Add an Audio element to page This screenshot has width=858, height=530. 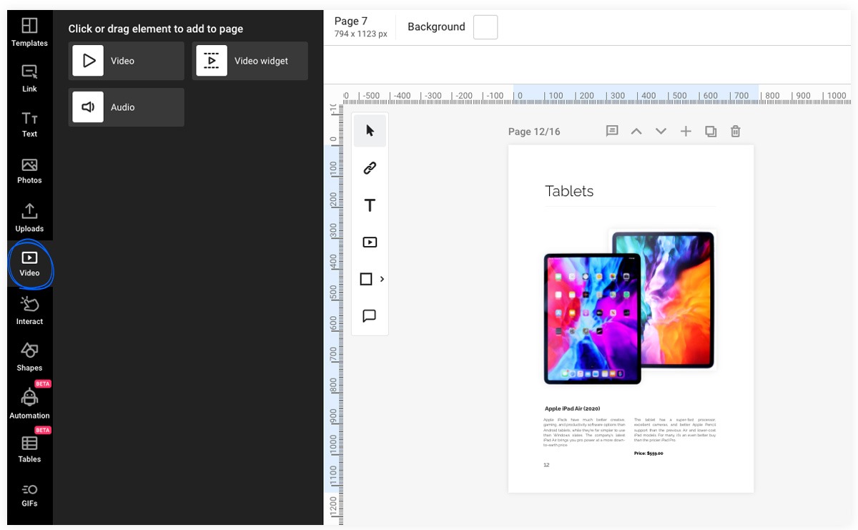point(127,107)
